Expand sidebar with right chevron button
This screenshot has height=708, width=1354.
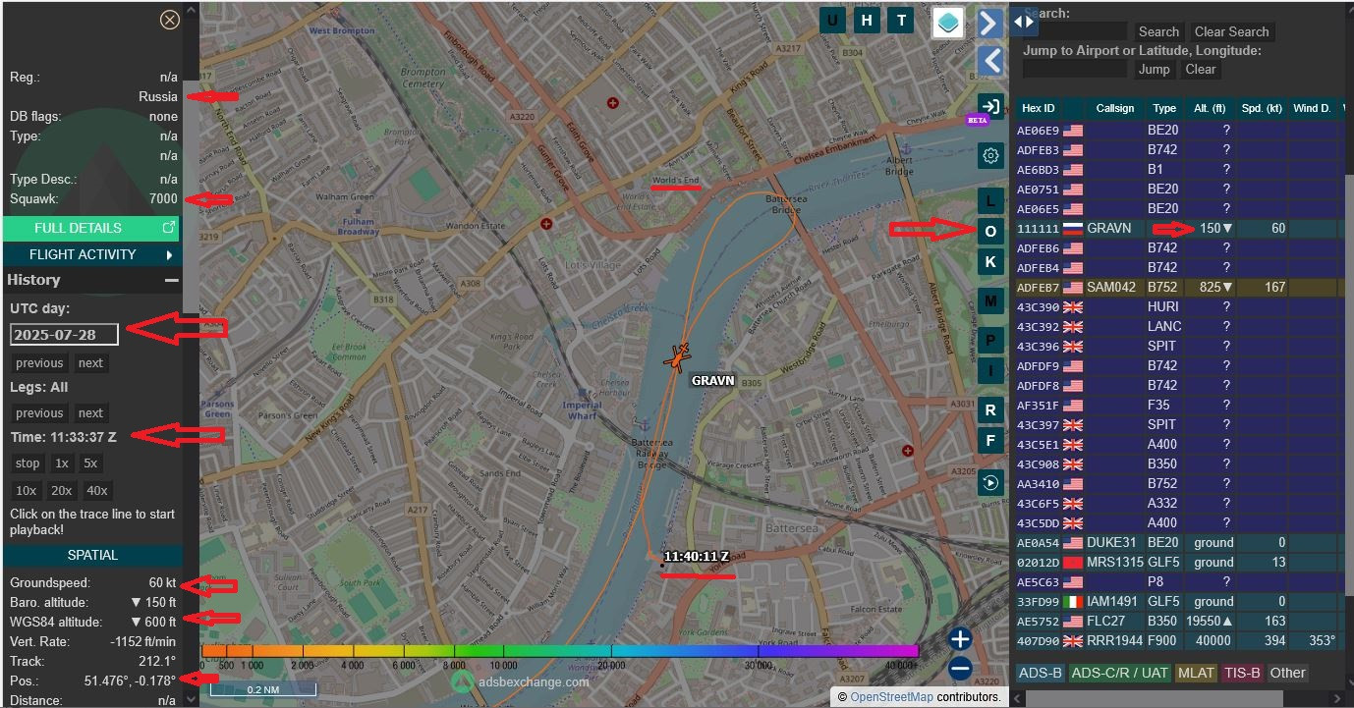point(990,23)
